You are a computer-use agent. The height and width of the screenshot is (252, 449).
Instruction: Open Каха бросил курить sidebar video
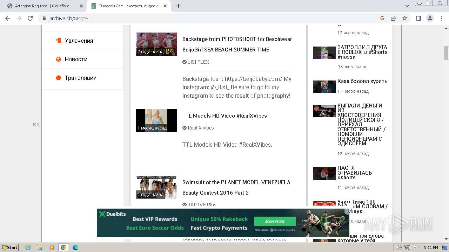362,81
